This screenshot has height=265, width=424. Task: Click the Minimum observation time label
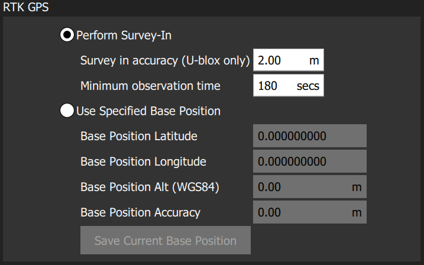point(150,86)
